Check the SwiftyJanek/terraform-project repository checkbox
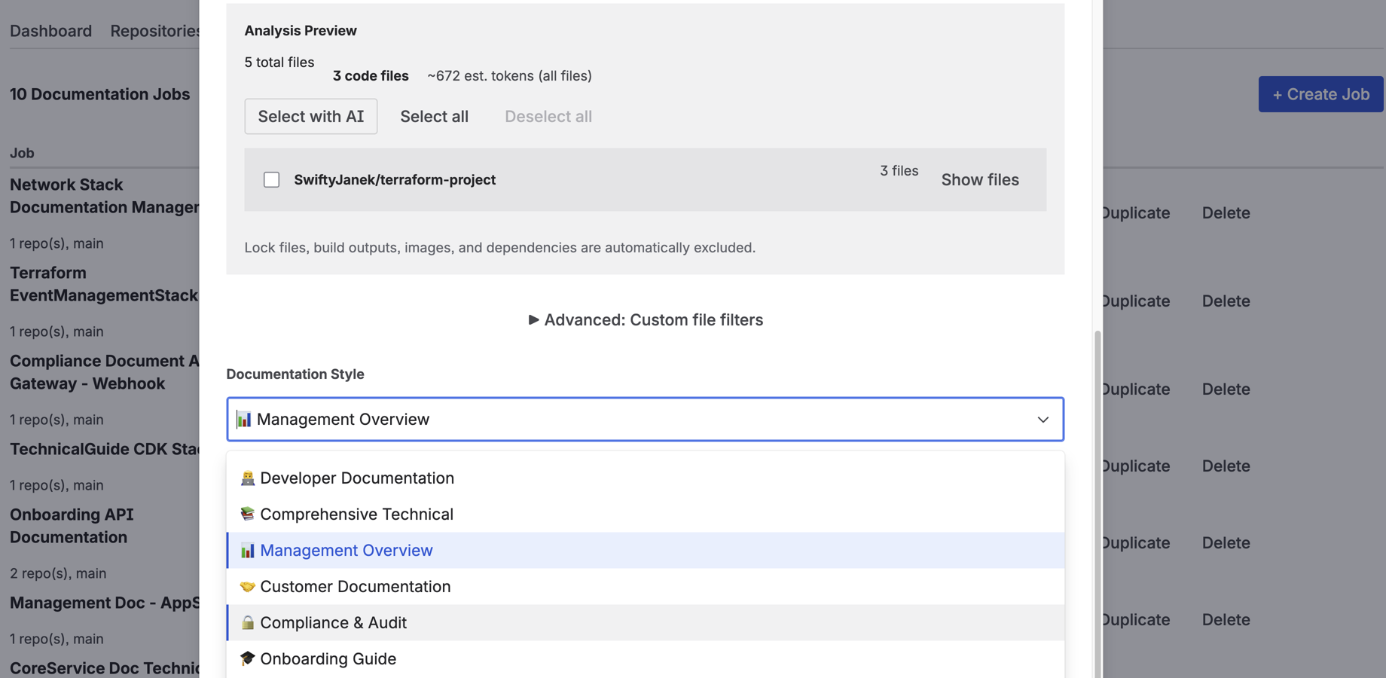 271,179
